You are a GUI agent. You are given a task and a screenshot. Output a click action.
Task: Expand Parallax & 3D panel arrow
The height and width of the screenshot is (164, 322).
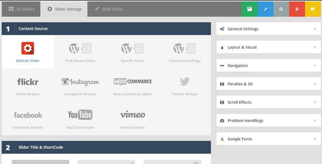point(315,84)
